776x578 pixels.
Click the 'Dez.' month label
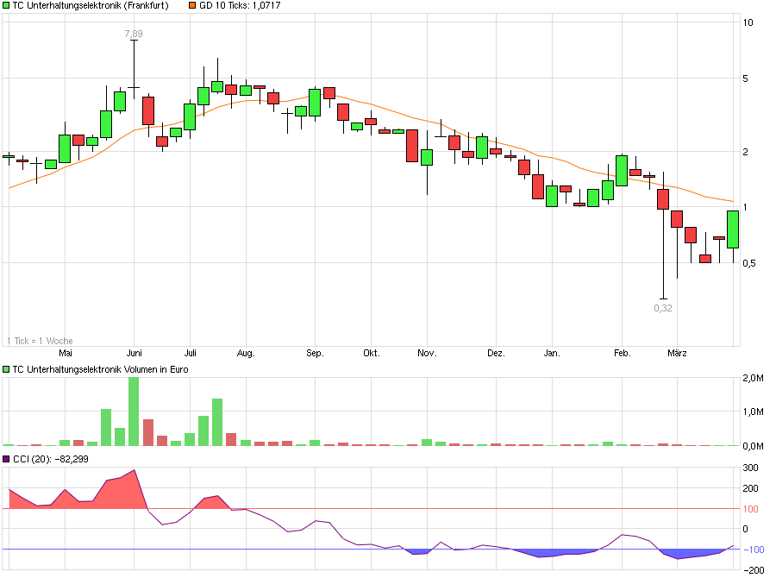496,353
